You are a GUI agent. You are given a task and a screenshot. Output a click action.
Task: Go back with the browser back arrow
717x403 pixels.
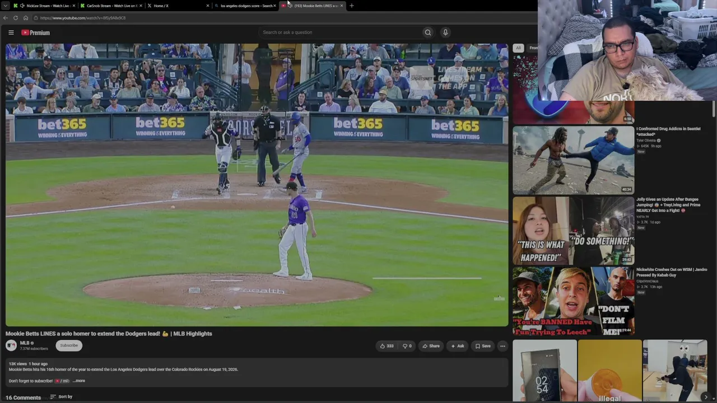pos(6,18)
